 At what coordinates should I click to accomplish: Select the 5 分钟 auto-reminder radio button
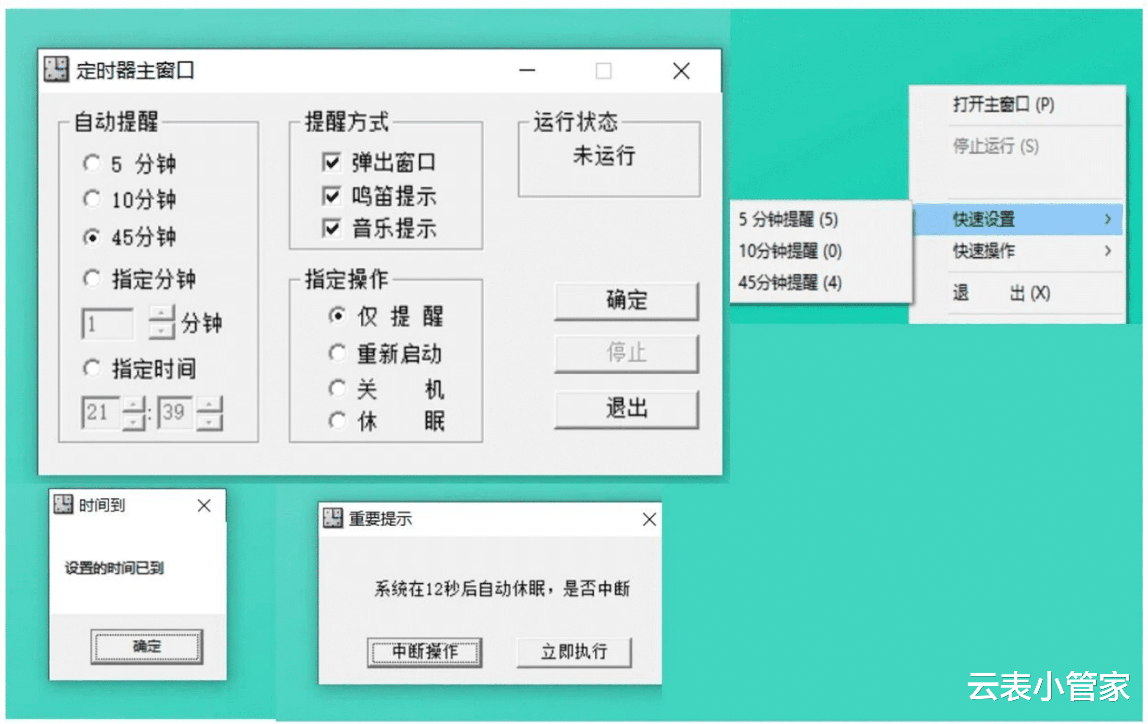tap(91, 163)
